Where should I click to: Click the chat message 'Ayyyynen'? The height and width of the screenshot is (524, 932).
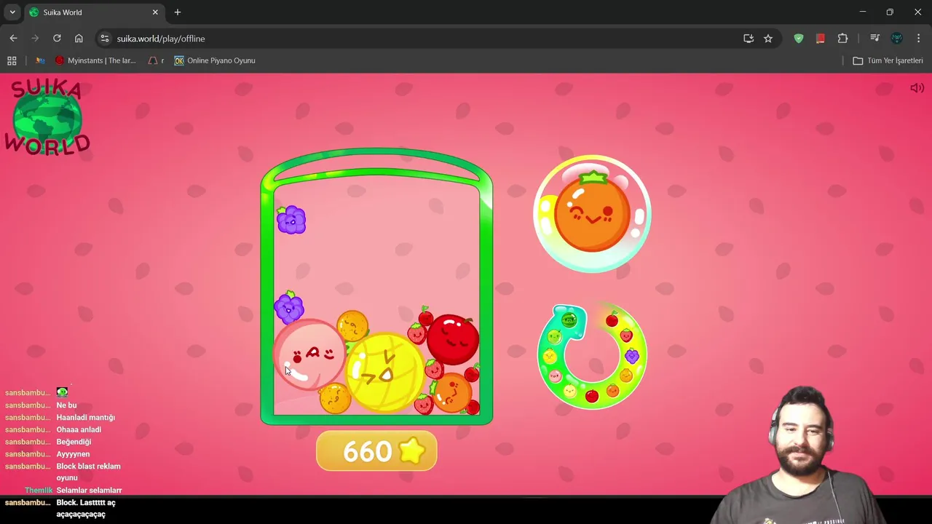point(73,454)
